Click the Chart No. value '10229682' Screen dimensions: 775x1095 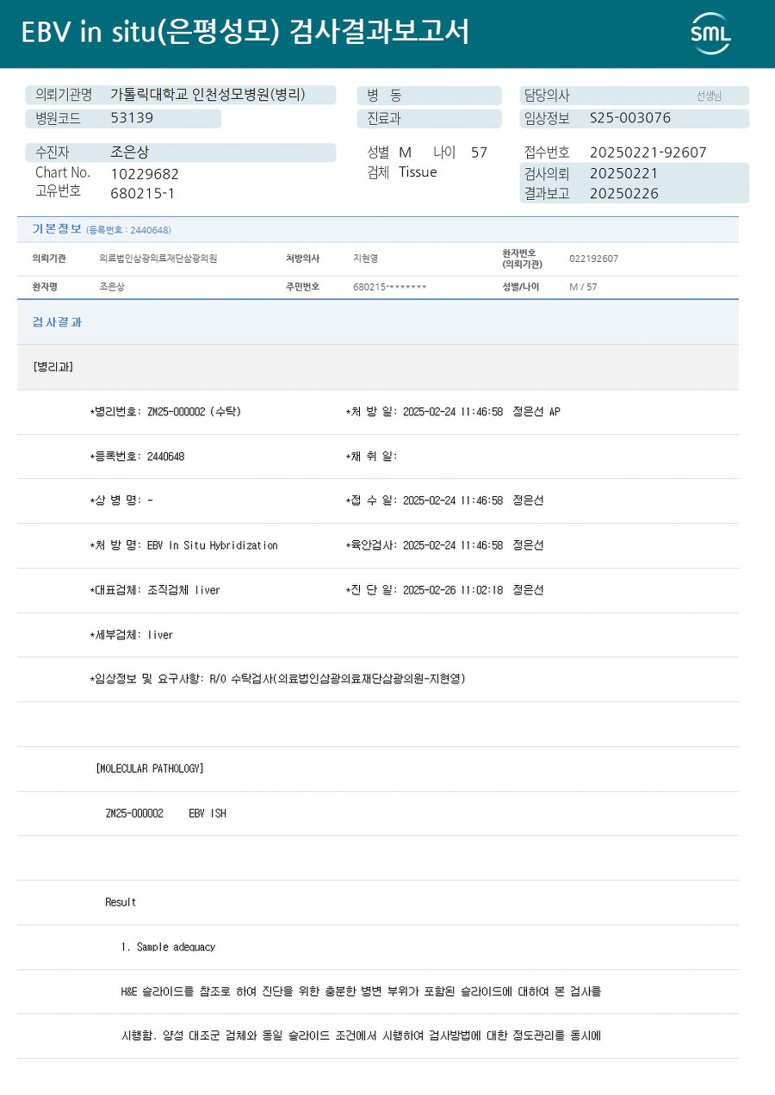click(x=145, y=174)
